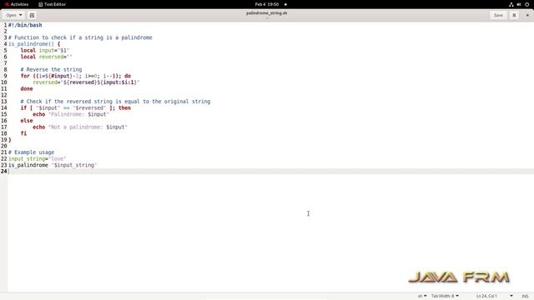Click the '# Example usage' comment
This screenshot has height=300, width=534.
point(32,152)
